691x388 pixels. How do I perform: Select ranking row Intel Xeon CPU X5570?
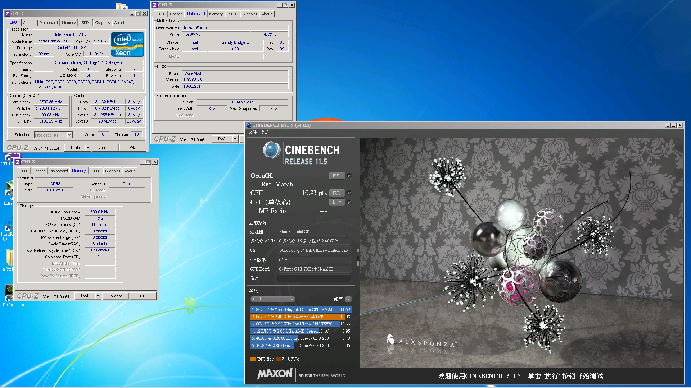pyautogui.click(x=301, y=324)
